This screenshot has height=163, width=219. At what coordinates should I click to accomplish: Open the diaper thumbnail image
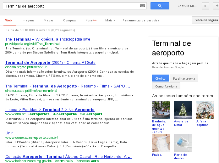161,143
